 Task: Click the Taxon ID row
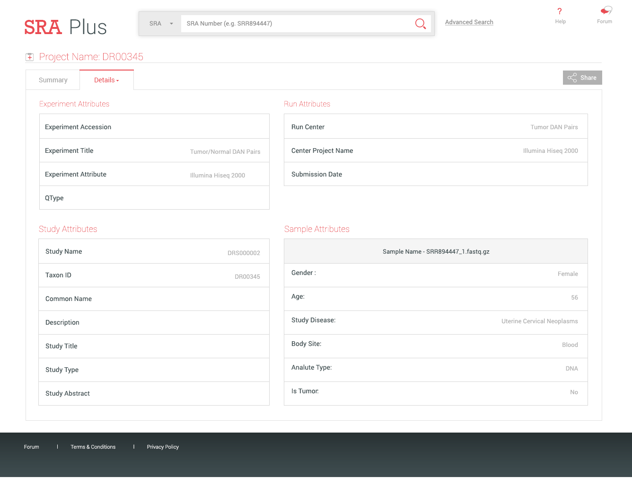tap(154, 275)
